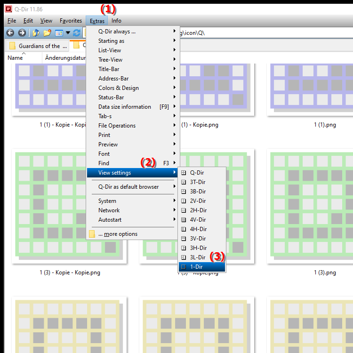Expand the Colors & Design submenu
Screen dimensions: 353x353
tap(133, 88)
